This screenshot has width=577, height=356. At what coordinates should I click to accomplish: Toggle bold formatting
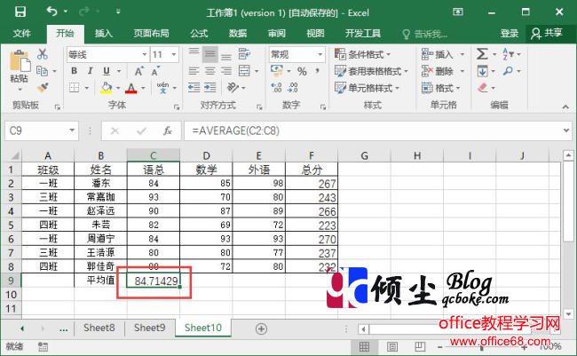coord(74,71)
